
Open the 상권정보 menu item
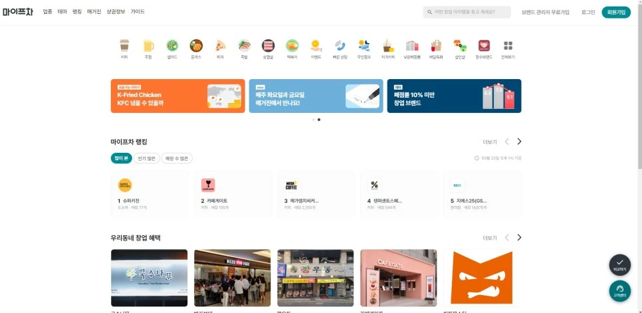click(116, 12)
